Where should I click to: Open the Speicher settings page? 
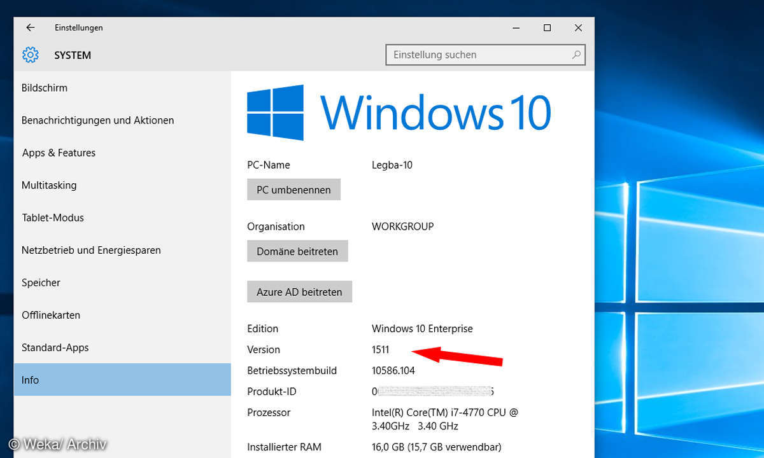[x=122, y=282]
